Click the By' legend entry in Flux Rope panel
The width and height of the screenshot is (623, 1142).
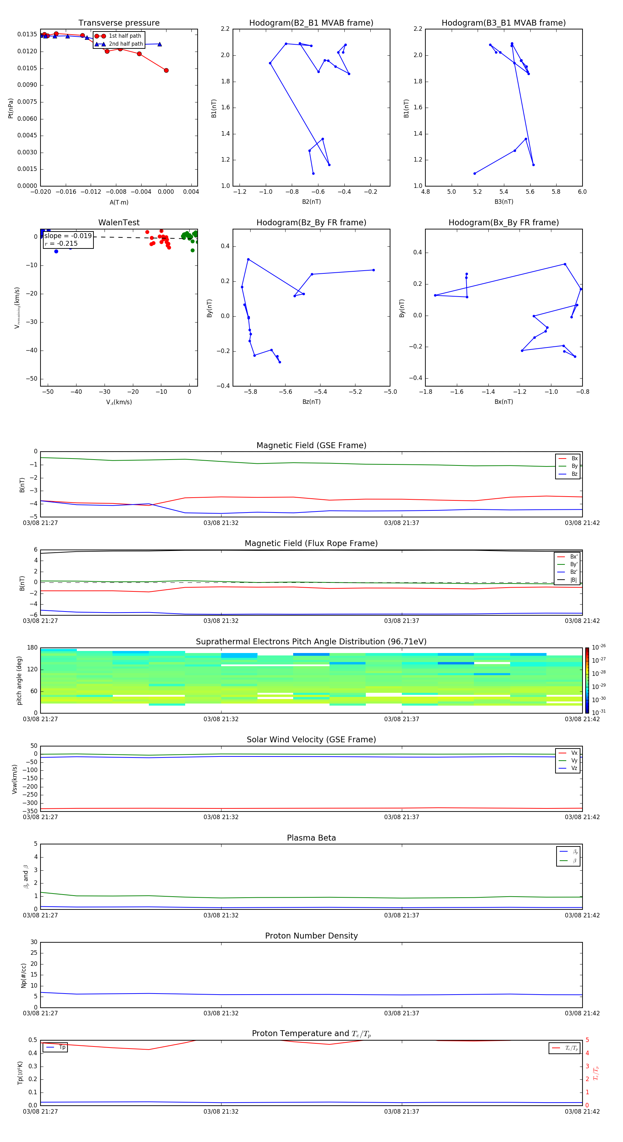(567, 564)
